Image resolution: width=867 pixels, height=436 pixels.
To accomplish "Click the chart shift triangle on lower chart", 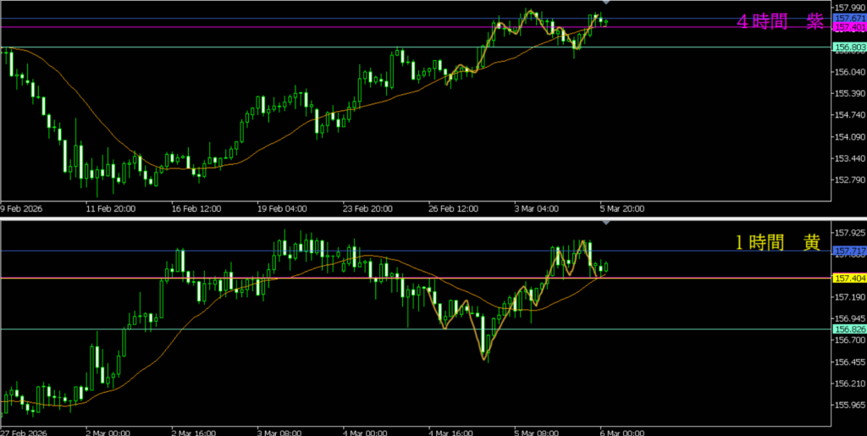I will [606, 223].
